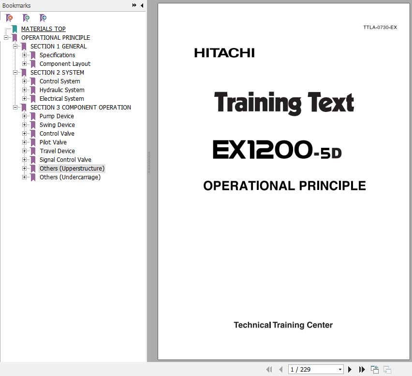Collapse the Bookmarks panel with left arrow
The height and width of the screenshot is (376, 412).
point(142,5)
